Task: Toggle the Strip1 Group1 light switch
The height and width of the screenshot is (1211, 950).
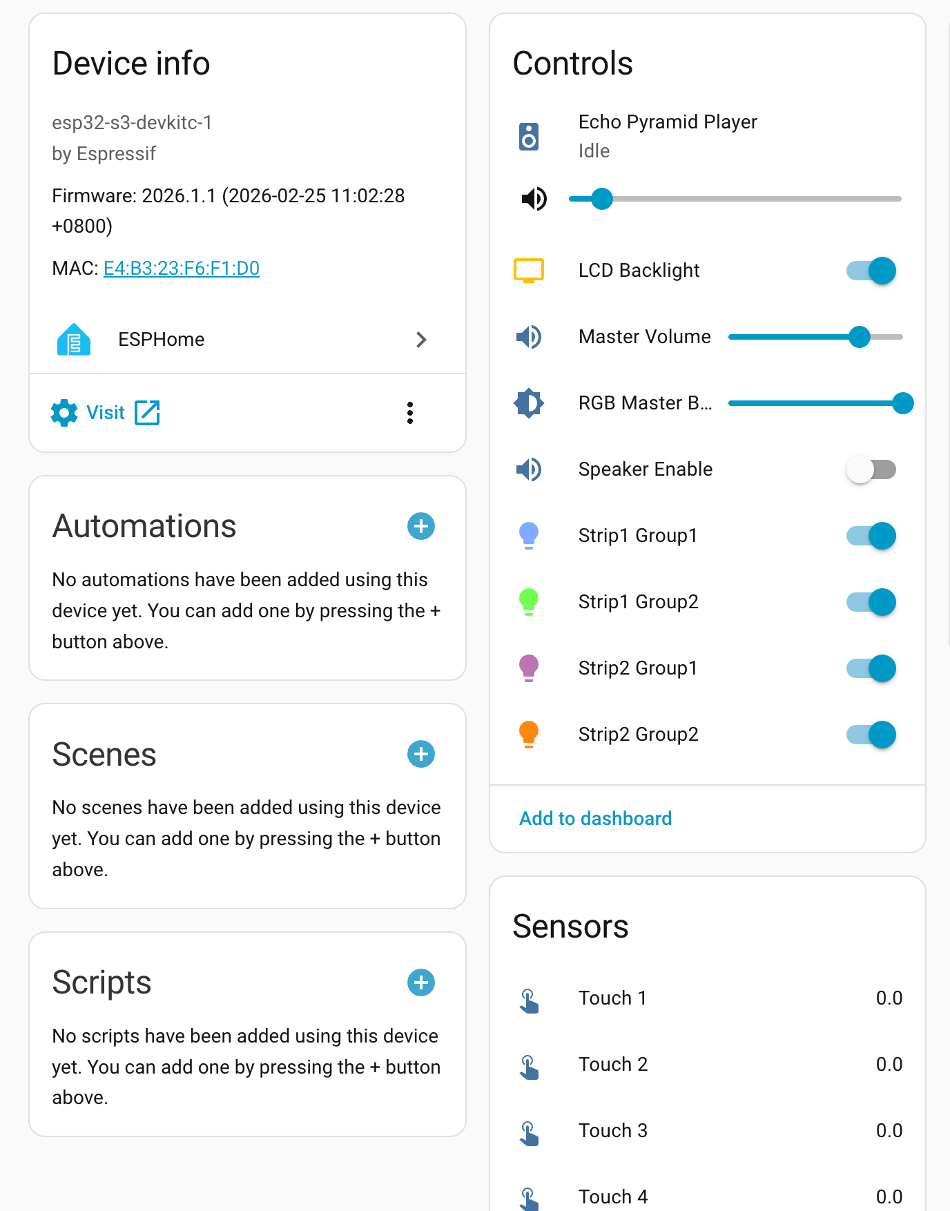Action: click(x=871, y=536)
